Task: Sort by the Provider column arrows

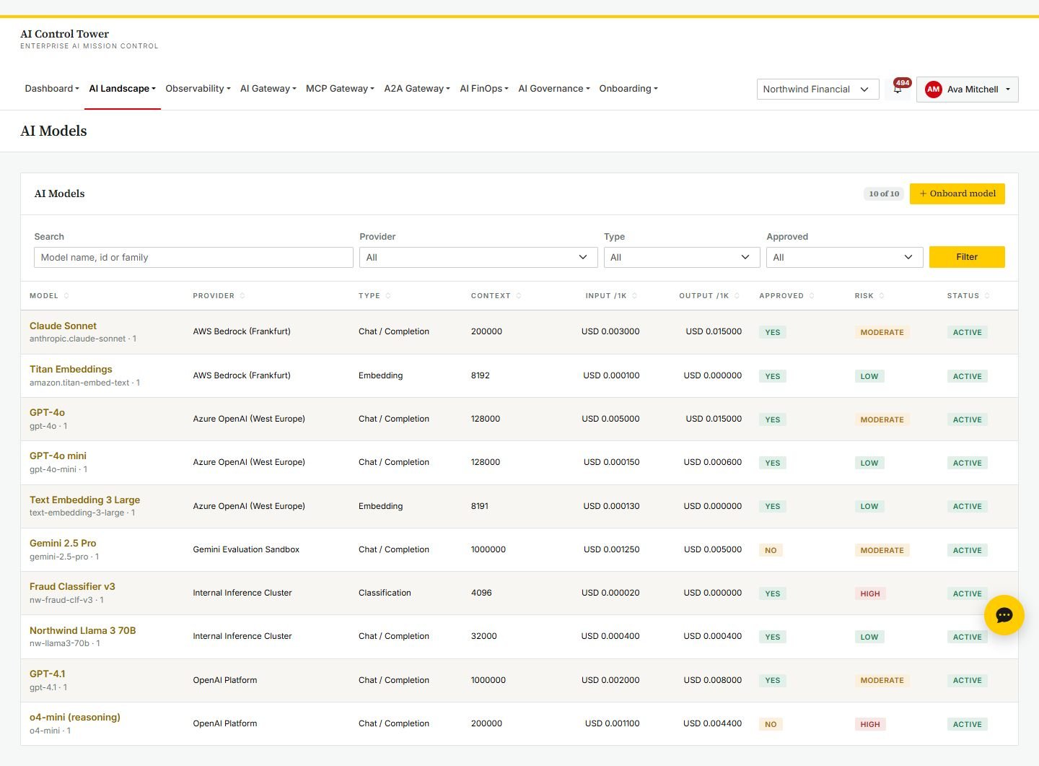Action: (242, 296)
